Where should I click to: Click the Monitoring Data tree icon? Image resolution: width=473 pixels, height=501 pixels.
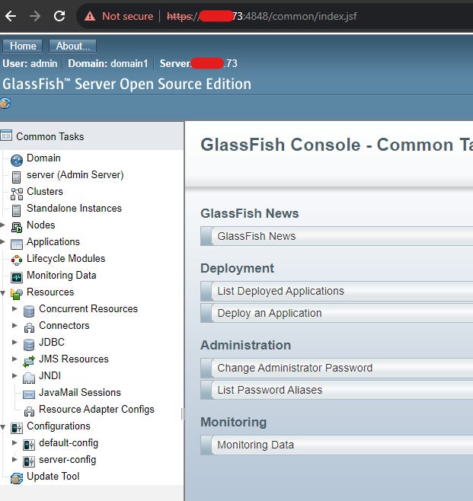pyautogui.click(x=17, y=277)
